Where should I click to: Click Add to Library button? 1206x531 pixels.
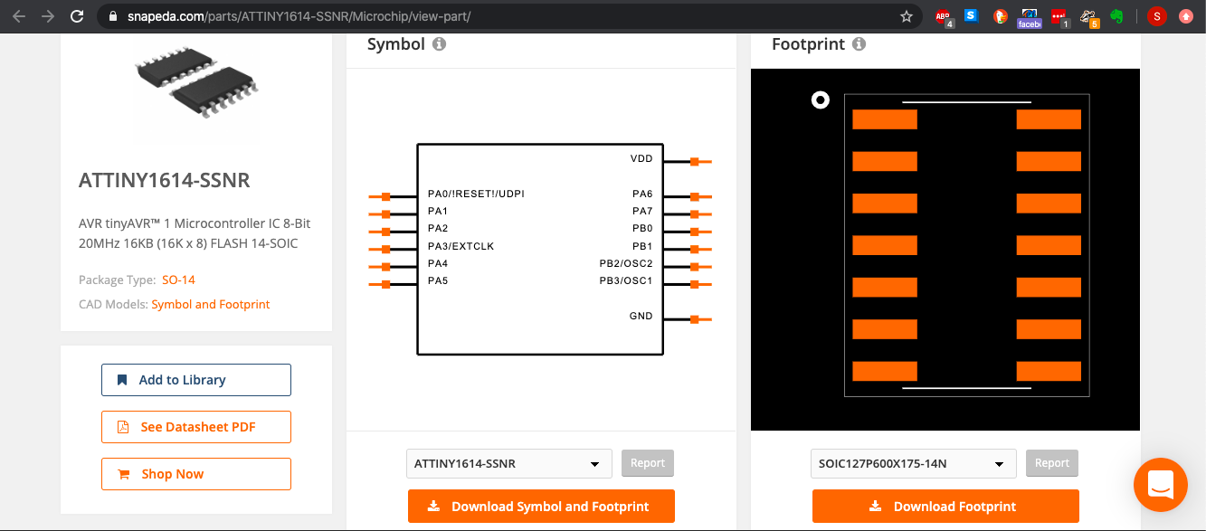tap(196, 380)
